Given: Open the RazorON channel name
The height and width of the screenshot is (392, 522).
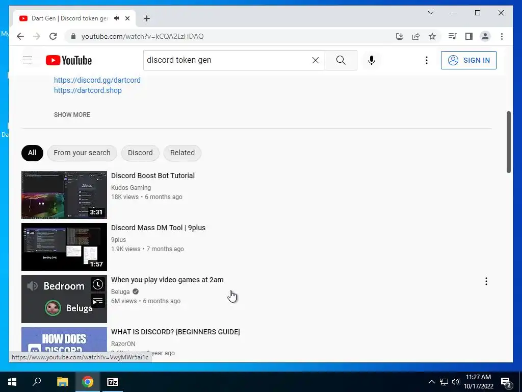Looking at the screenshot, I should [123, 344].
